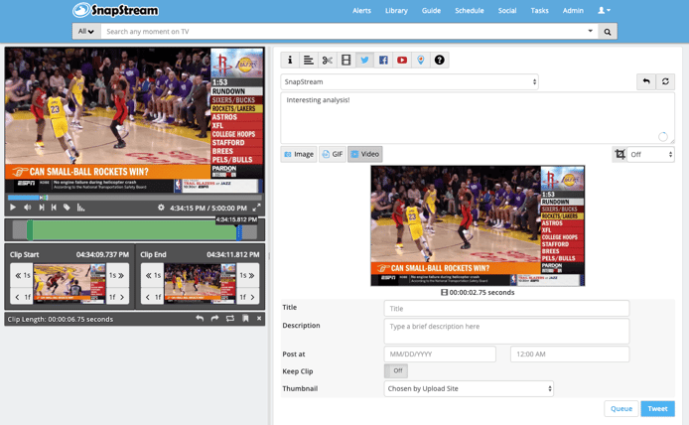Open the Social menu

coord(507,11)
